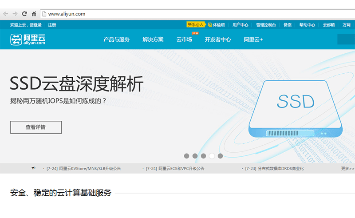This screenshot has height=218, width=355.
Task: Select the third carousel dot
Action: (x=203, y=156)
